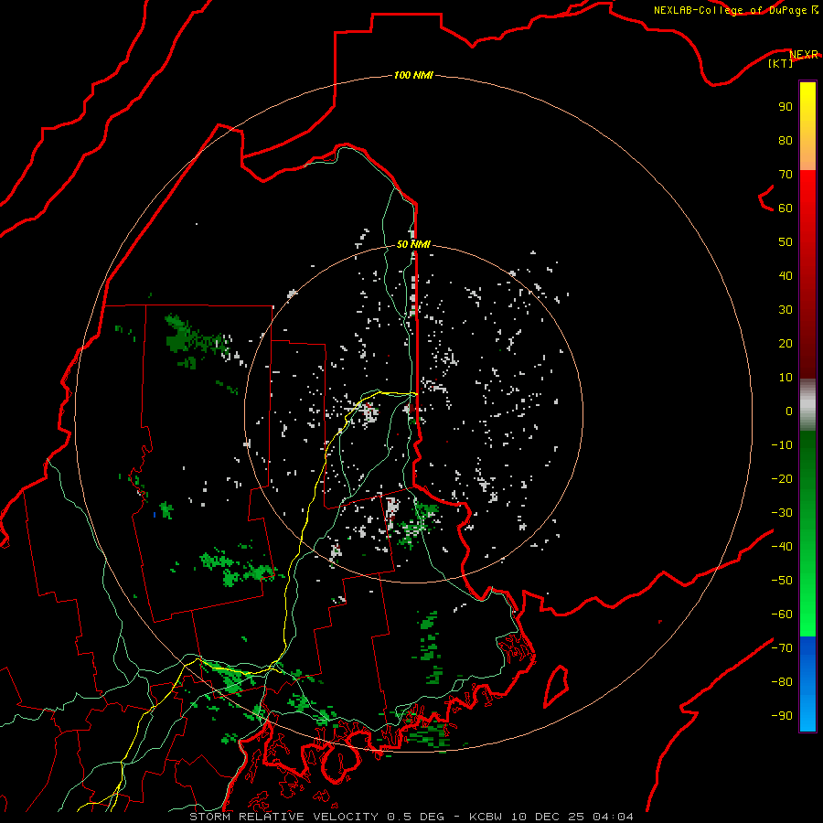Screen dimensions: 823x823
Task: Click the -40 value on the velocity scale
Action: point(782,547)
